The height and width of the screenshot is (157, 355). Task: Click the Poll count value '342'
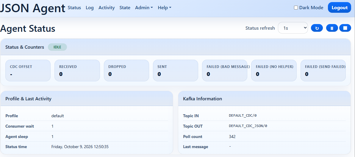(x=232, y=137)
